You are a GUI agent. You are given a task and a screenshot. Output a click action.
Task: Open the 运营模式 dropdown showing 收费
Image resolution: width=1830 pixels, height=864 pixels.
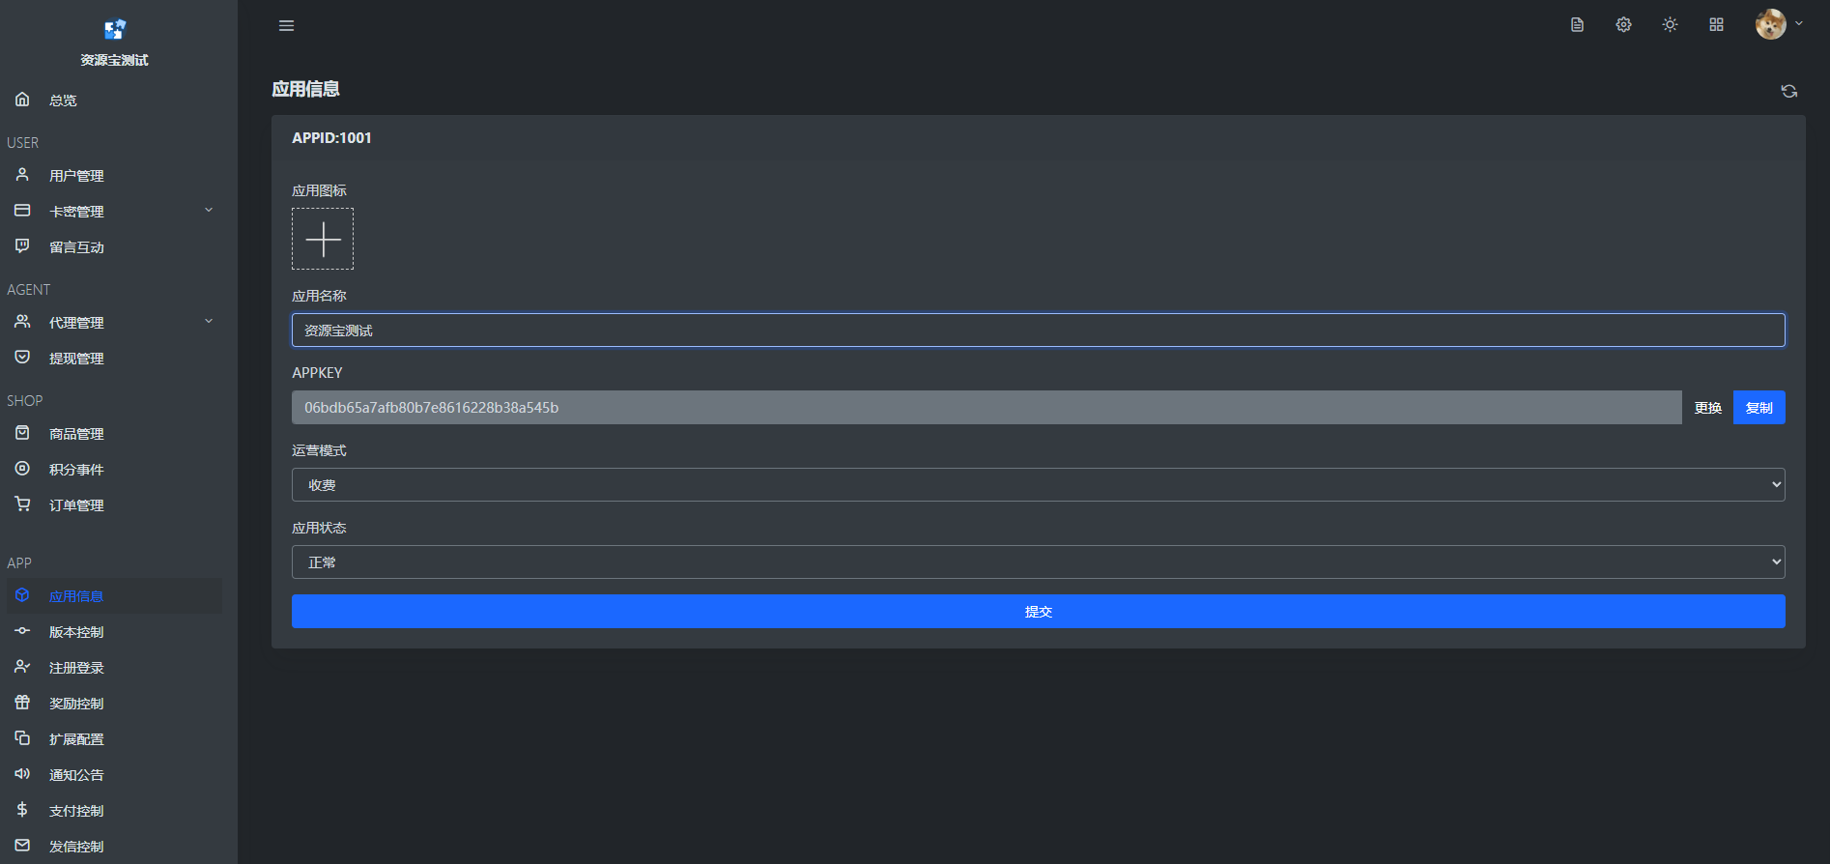(1038, 485)
